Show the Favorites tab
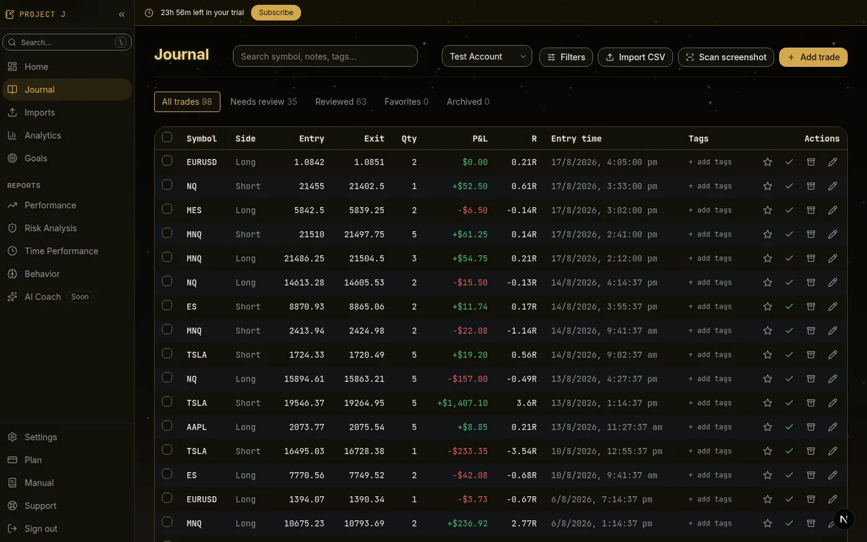 tap(406, 102)
